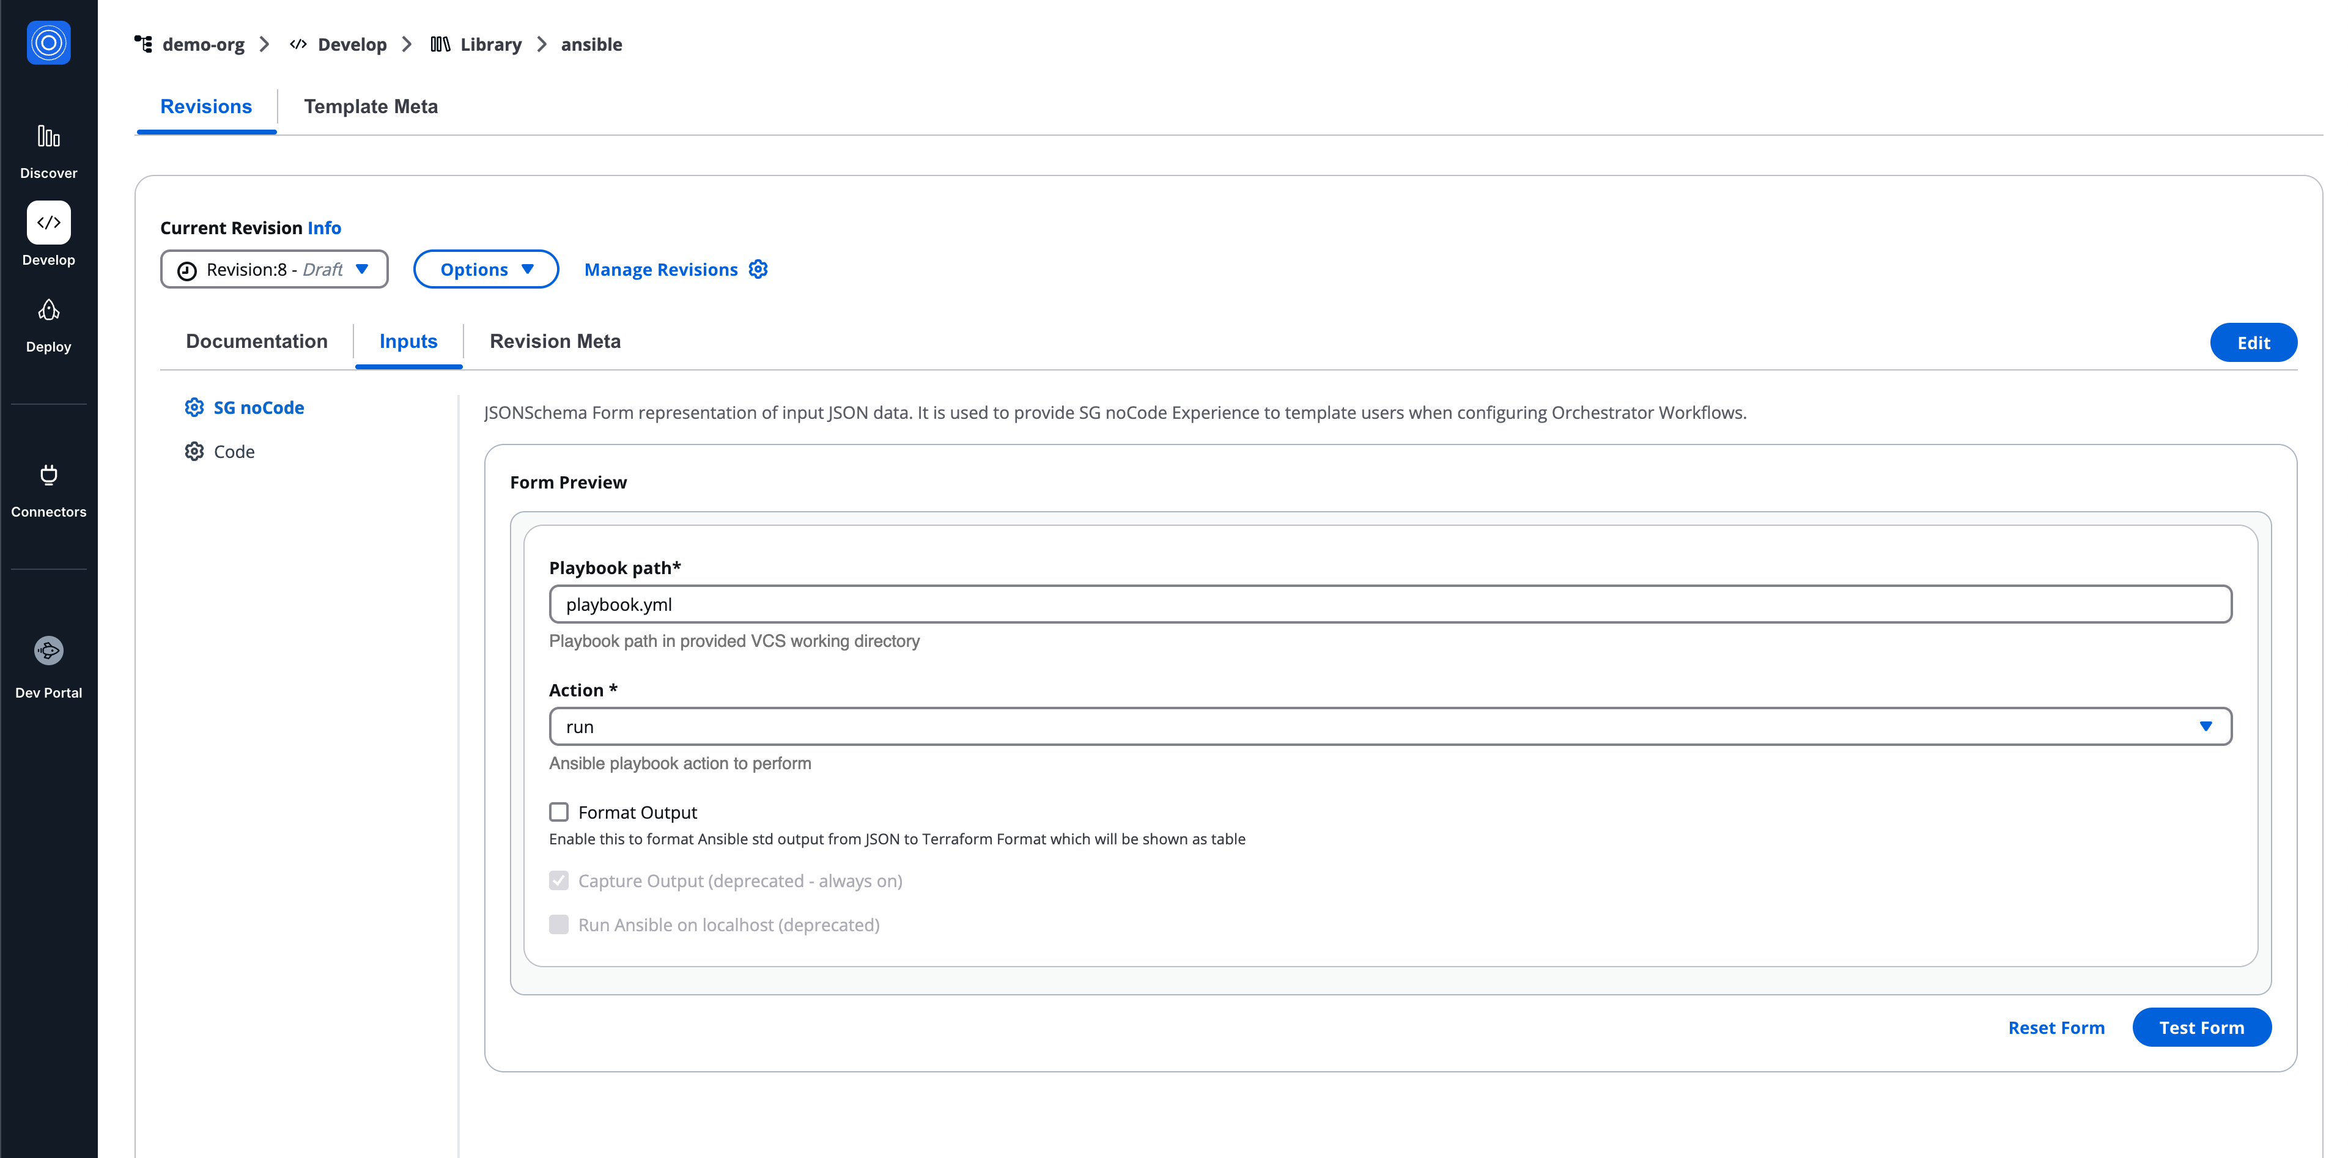Click the gear icon beside SG noCode
Screen dimensions: 2348x1158
(x=193, y=407)
